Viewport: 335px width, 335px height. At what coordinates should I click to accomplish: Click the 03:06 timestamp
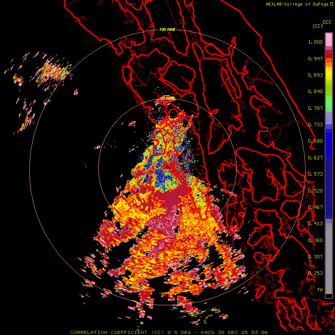[x=259, y=332]
